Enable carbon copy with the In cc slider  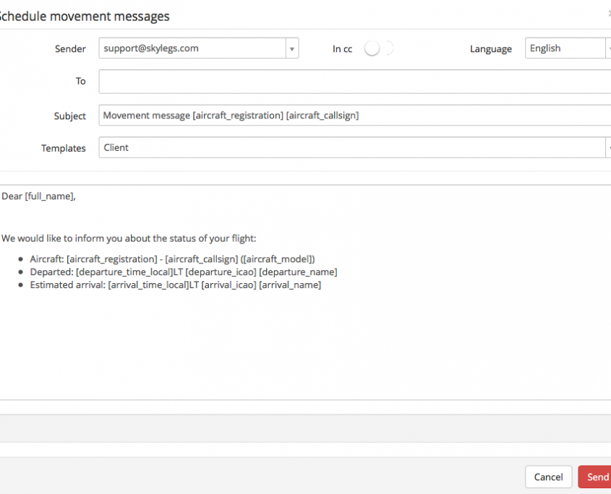(378, 48)
